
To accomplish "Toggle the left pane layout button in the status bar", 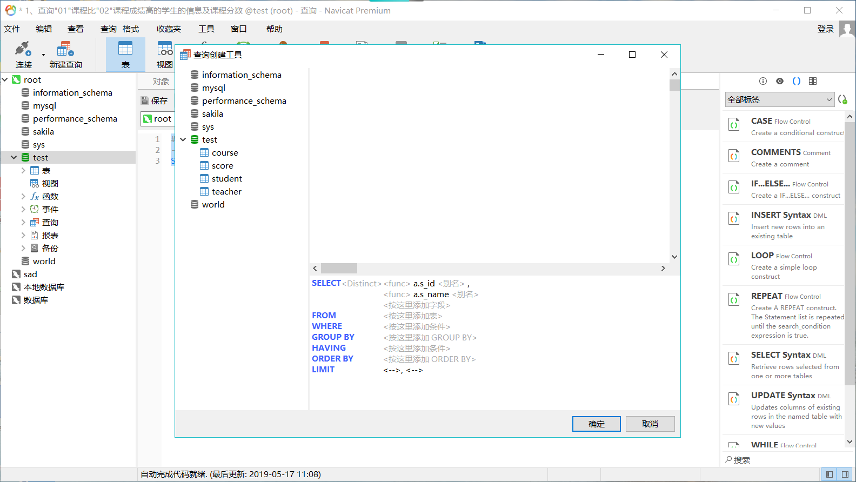I will click(829, 474).
